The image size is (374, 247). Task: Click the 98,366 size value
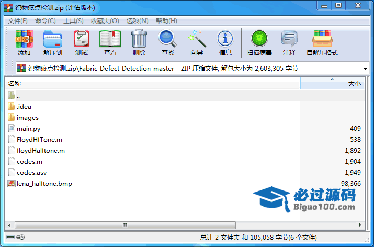[x=351, y=184]
